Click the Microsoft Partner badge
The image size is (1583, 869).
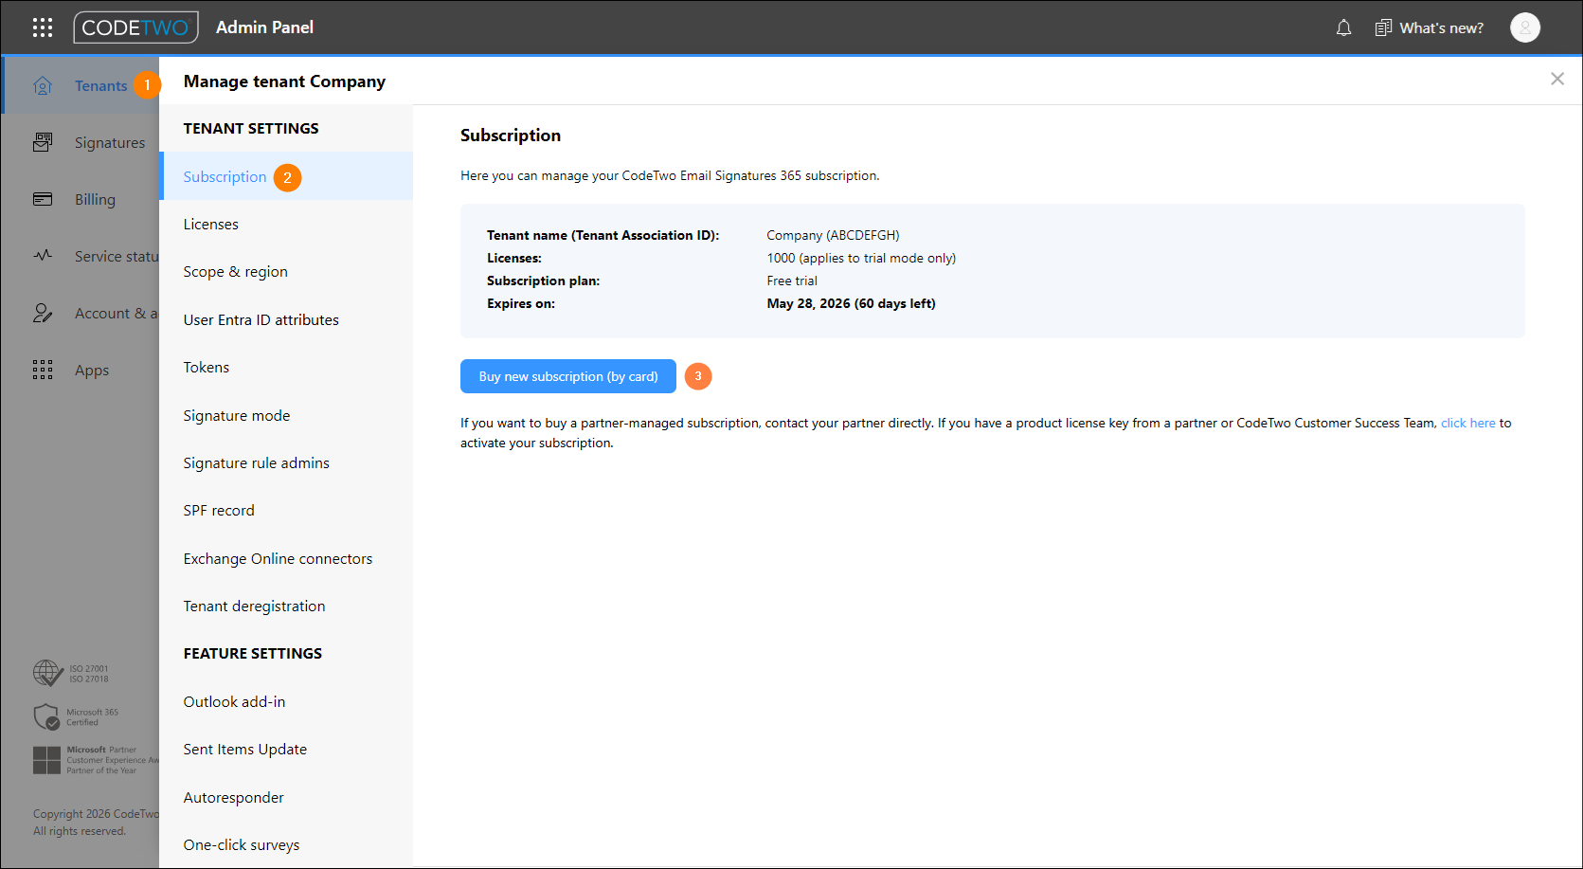[95, 760]
